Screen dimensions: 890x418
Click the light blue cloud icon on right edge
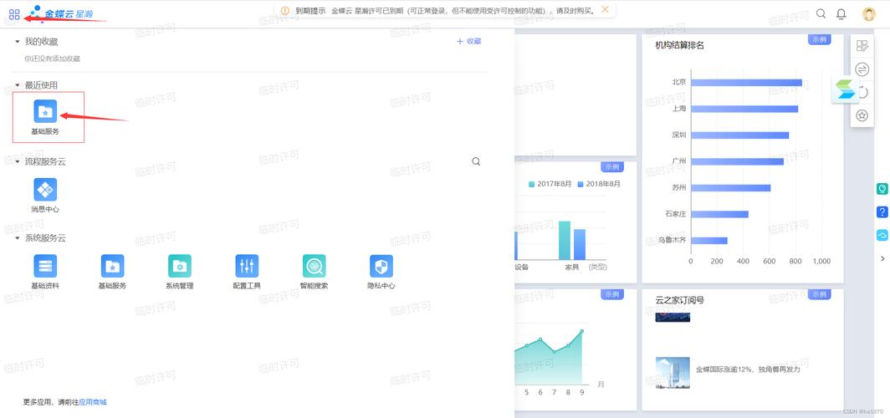coord(882,235)
